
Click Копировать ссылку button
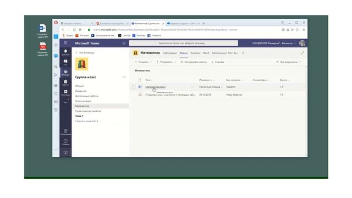(194, 62)
